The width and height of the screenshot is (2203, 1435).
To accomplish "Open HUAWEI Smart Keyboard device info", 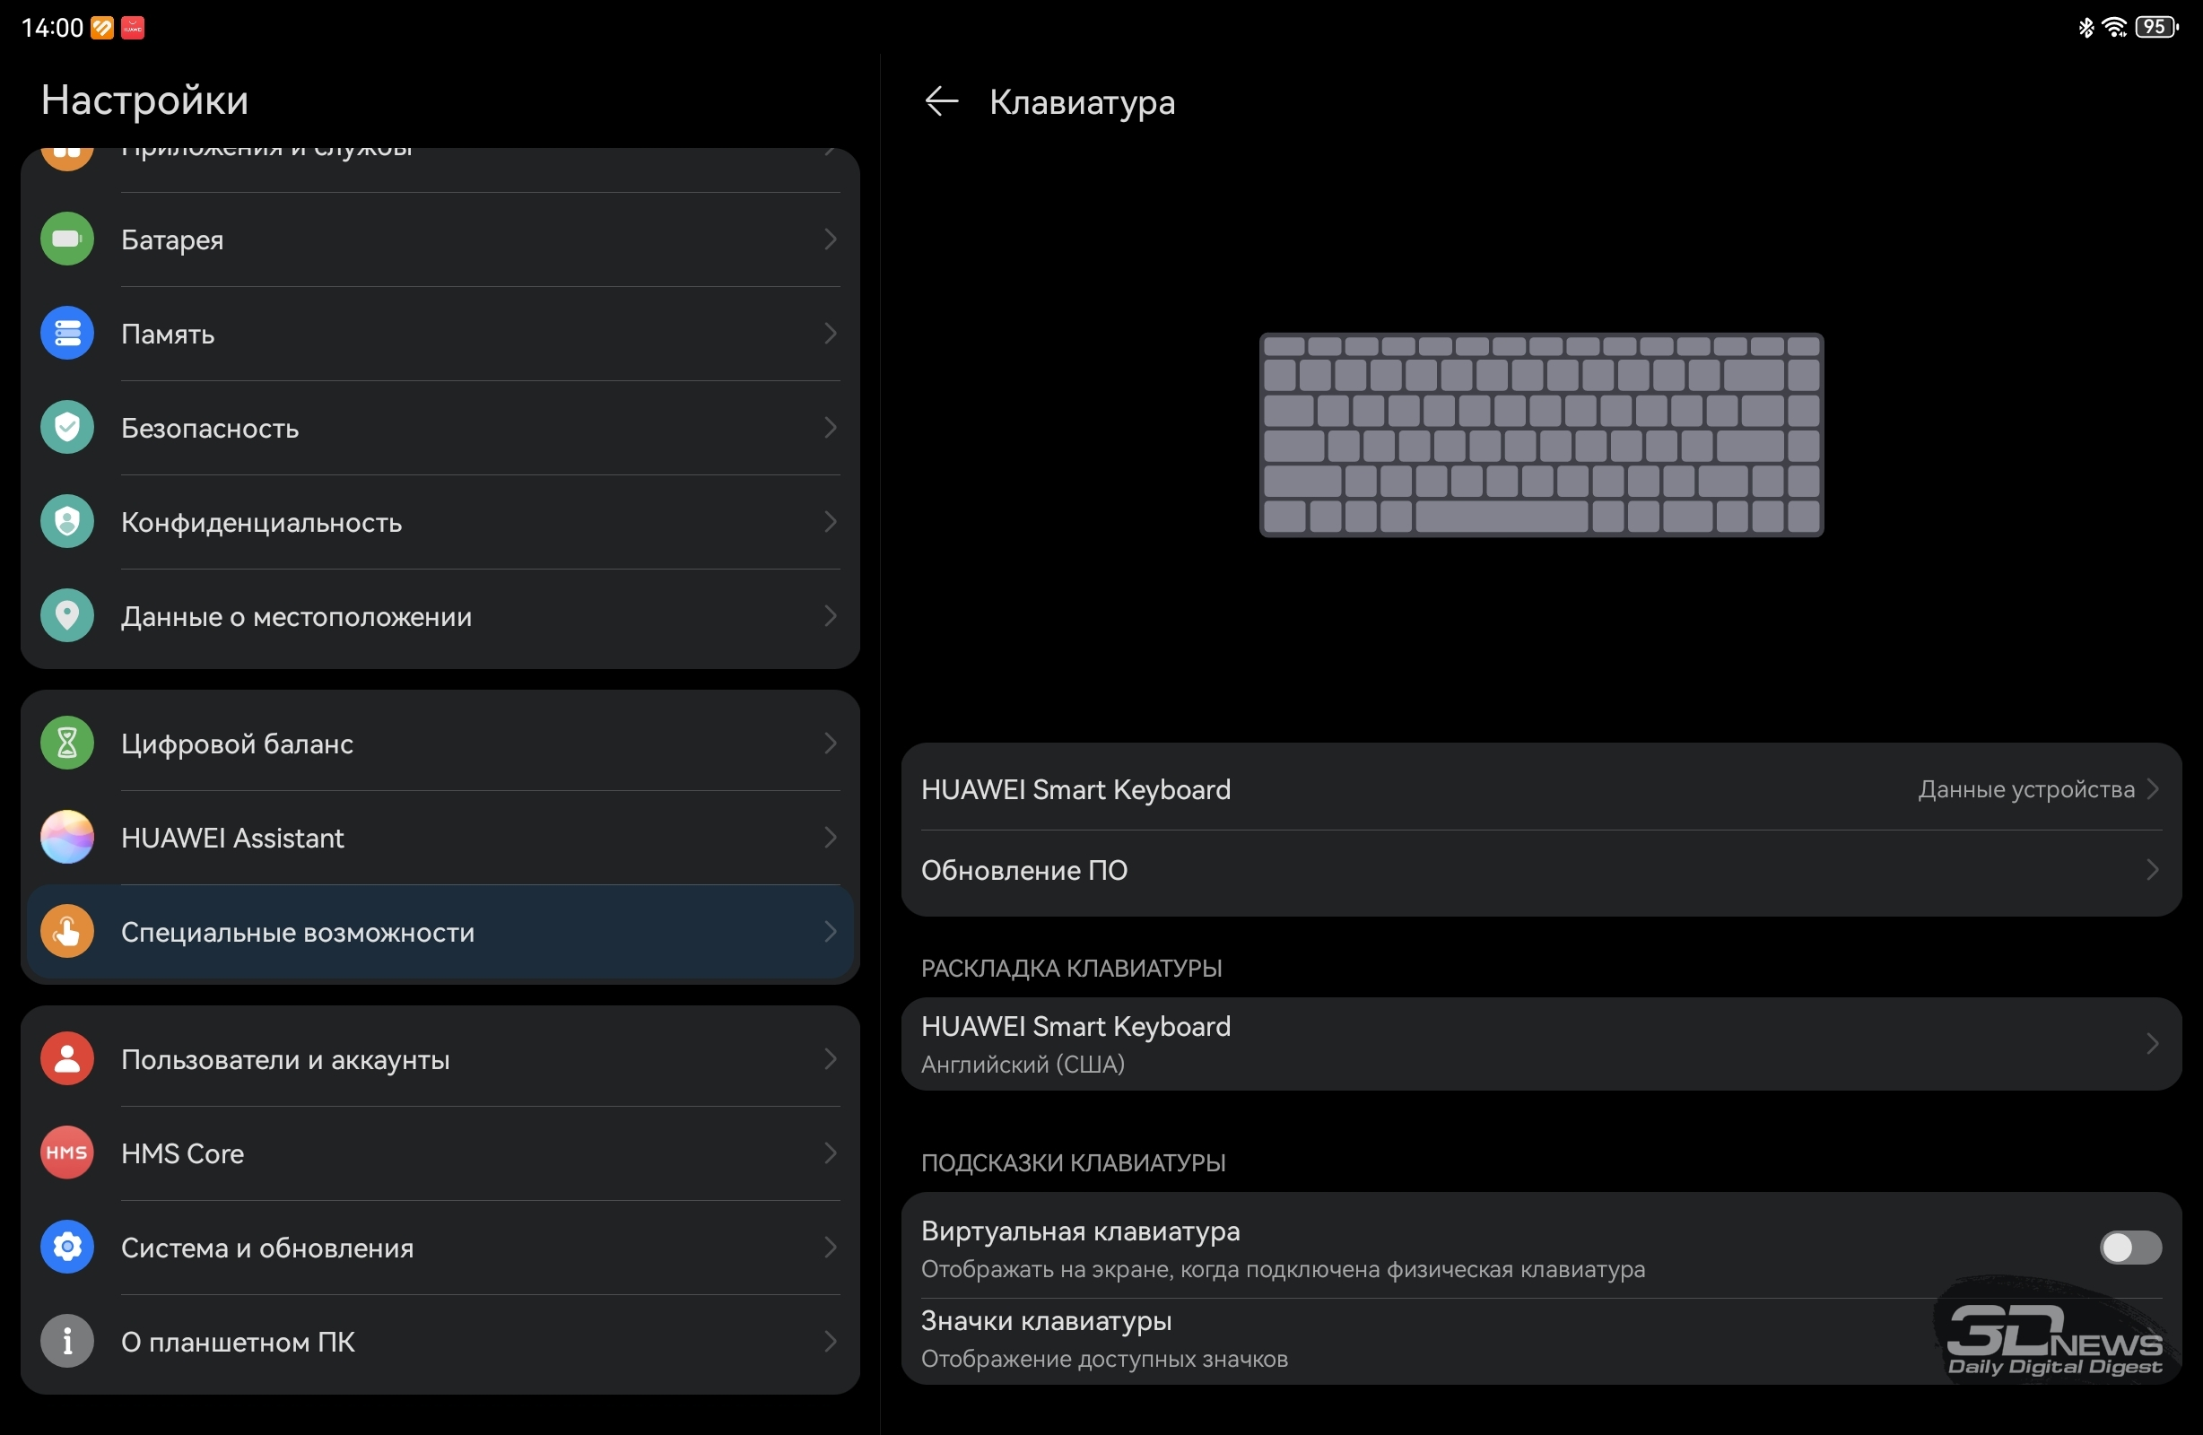I will [1541, 788].
